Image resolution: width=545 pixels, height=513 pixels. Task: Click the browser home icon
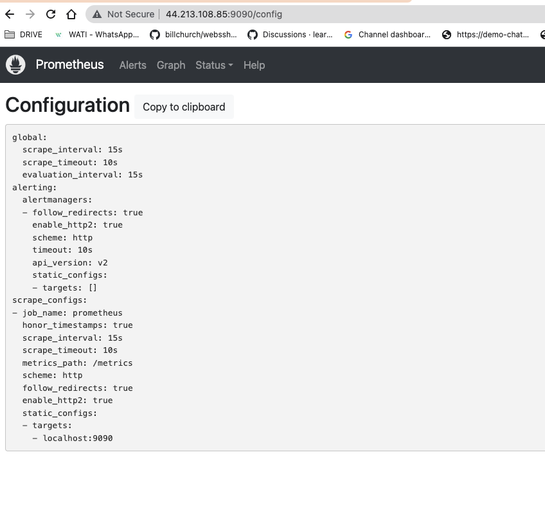71,14
